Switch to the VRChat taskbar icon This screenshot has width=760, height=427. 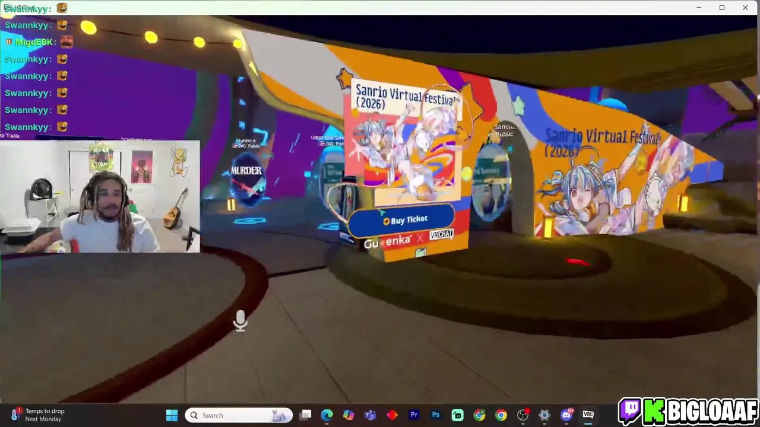pyautogui.click(x=588, y=415)
